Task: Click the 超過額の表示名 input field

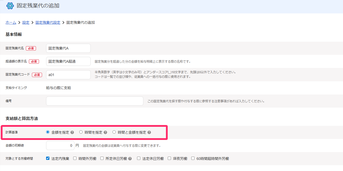Action: (x=68, y=61)
